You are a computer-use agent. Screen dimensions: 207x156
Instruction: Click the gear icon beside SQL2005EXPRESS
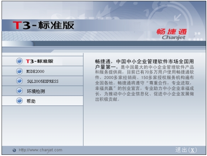tap(19, 81)
